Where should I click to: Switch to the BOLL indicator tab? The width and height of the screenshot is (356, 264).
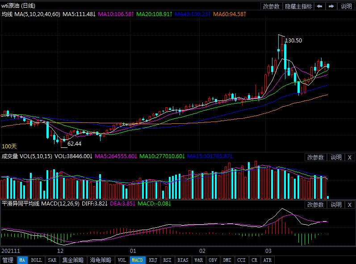point(36,260)
